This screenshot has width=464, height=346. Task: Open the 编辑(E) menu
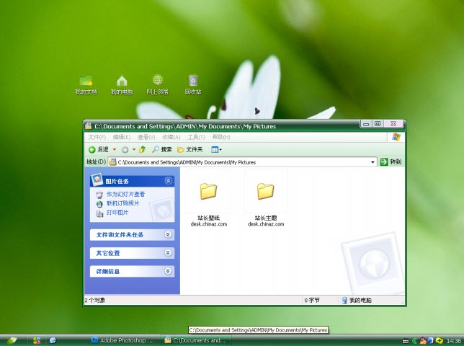[x=122, y=137]
